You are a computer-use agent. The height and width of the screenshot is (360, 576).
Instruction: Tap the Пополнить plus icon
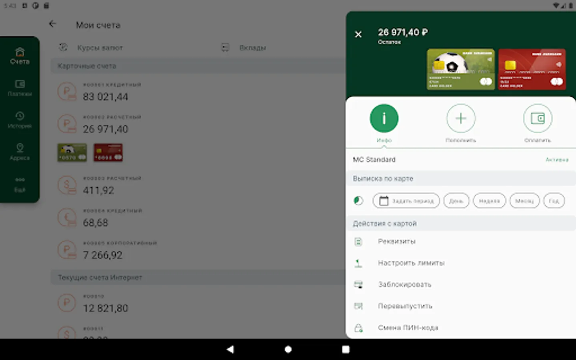[x=461, y=118]
